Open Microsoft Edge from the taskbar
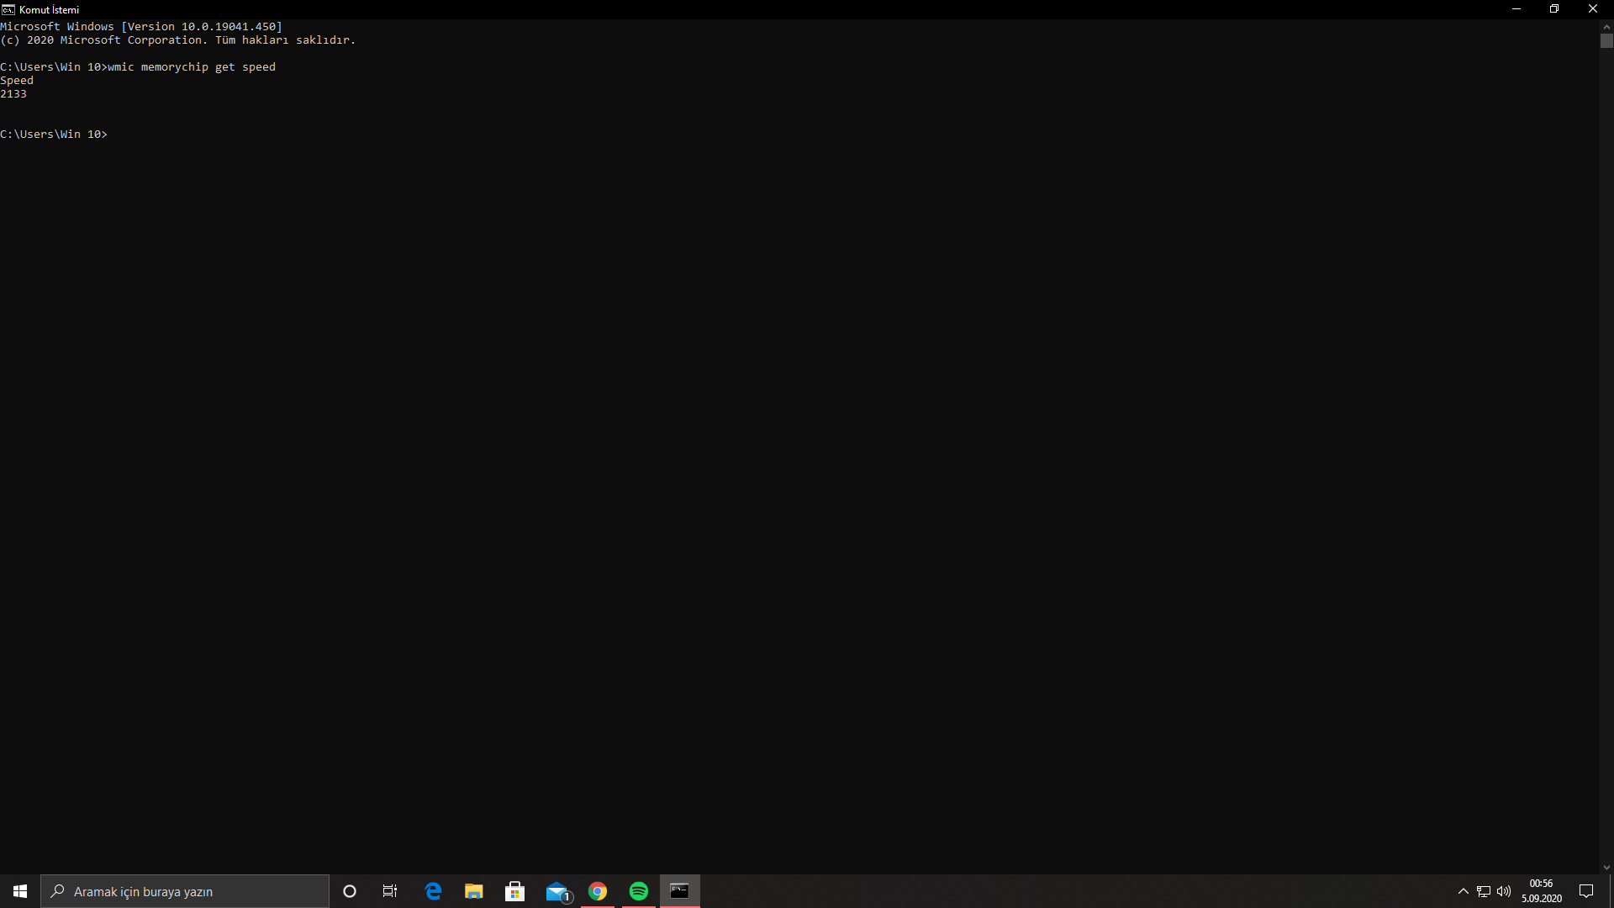The image size is (1614, 908). click(x=433, y=891)
